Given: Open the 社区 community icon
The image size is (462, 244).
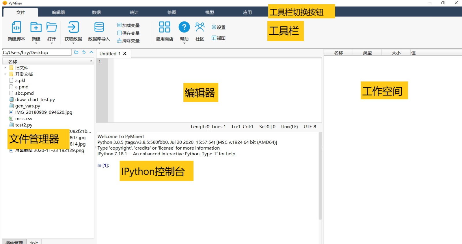Looking at the screenshot, I should (200, 27).
